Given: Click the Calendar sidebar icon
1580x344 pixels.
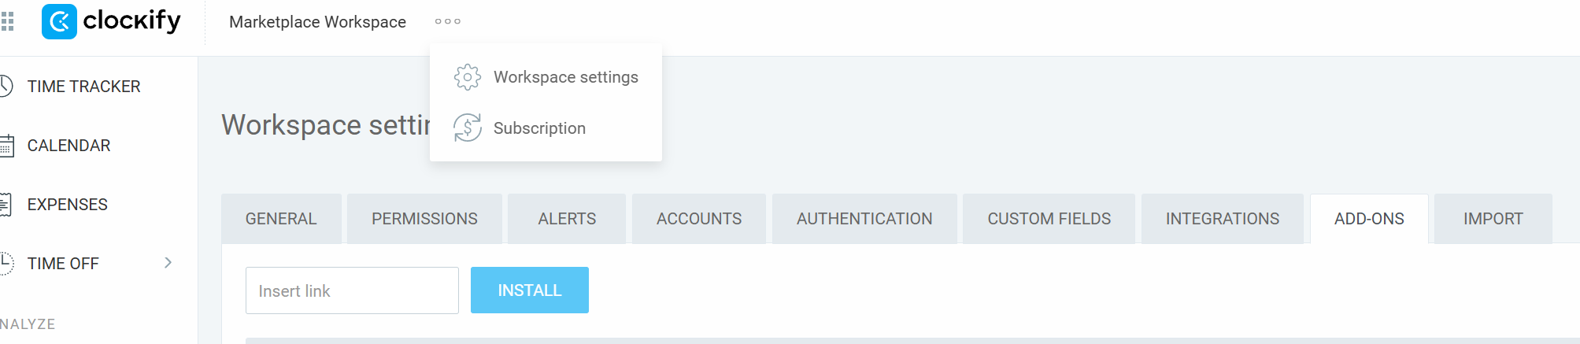Looking at the screenshot, I should tap(6, 146).
